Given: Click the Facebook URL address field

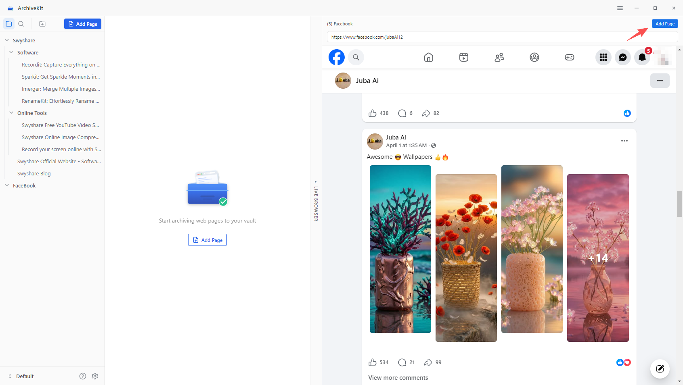Looking at the screenshot, I should [444, 37].
